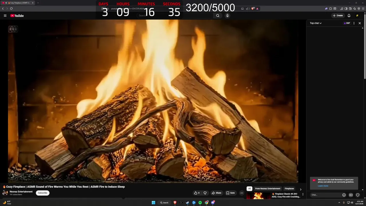Open Neznaz Entertainment channel avatar
Image resolution: width=366 pixels, height=206 pixels.
[5, 193]
